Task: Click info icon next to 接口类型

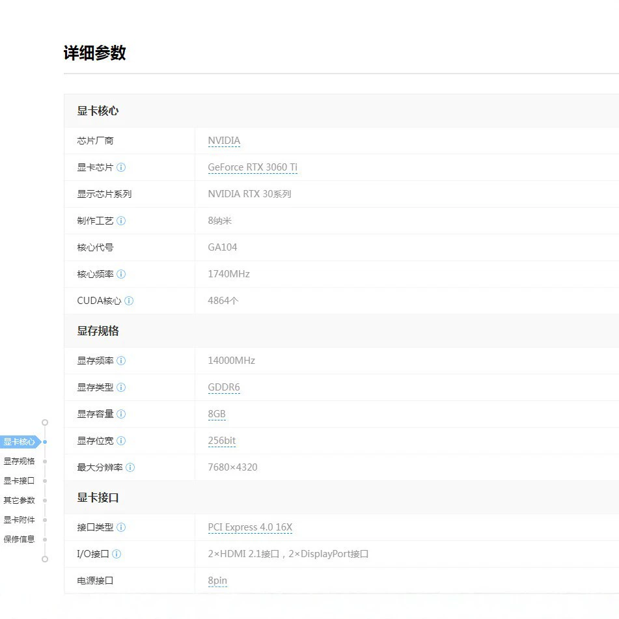Action: point(121,527)
